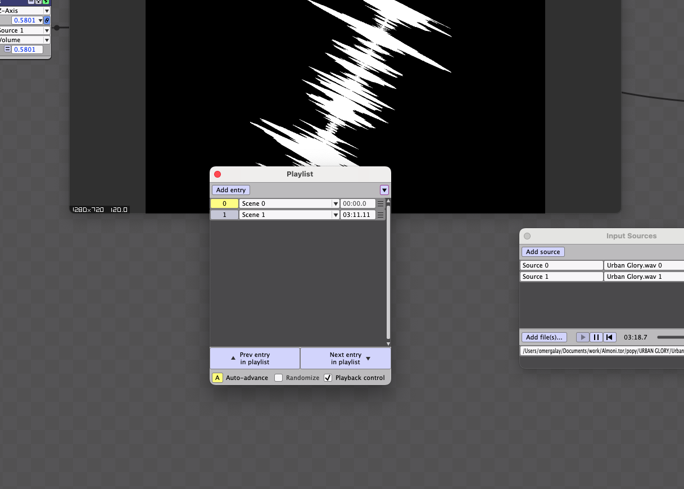Image resolution: width=684 pixels, height=489 pixels.
Task: Click the Urban Glory.wav 0 cell
Action: pos(644,265)
